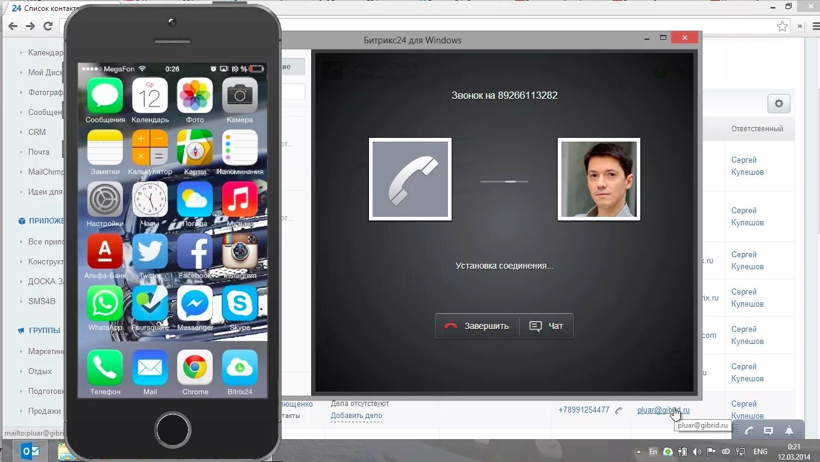Image resolution: width=820 pixels, height=462 pixels.
Task: Open messages in Bitrix24 floating panel
Action: click(x=768, y=431)
